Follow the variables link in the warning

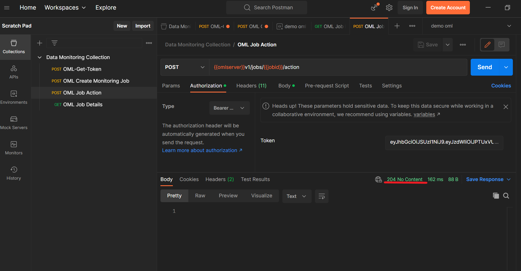[x=424, y=114]
